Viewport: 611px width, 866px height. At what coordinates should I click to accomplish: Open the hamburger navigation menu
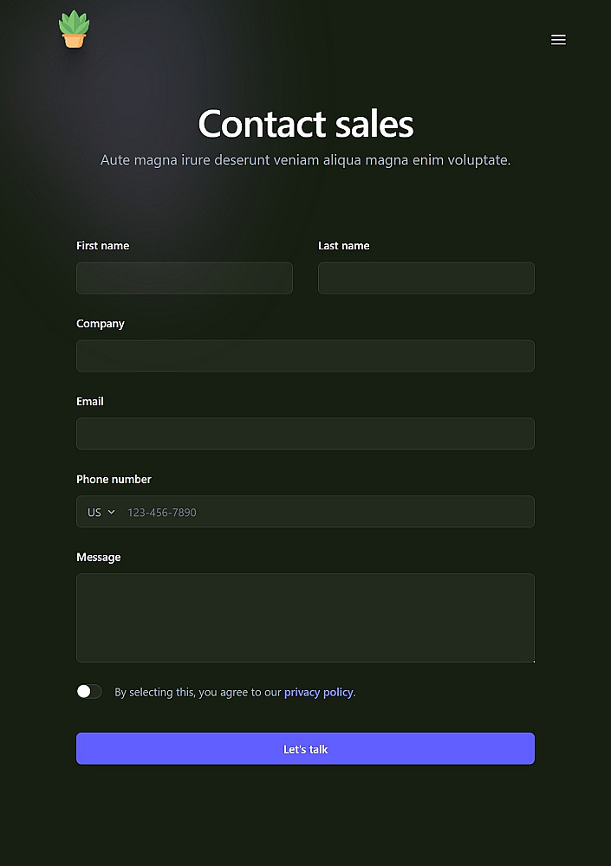[x=558, y=40]
